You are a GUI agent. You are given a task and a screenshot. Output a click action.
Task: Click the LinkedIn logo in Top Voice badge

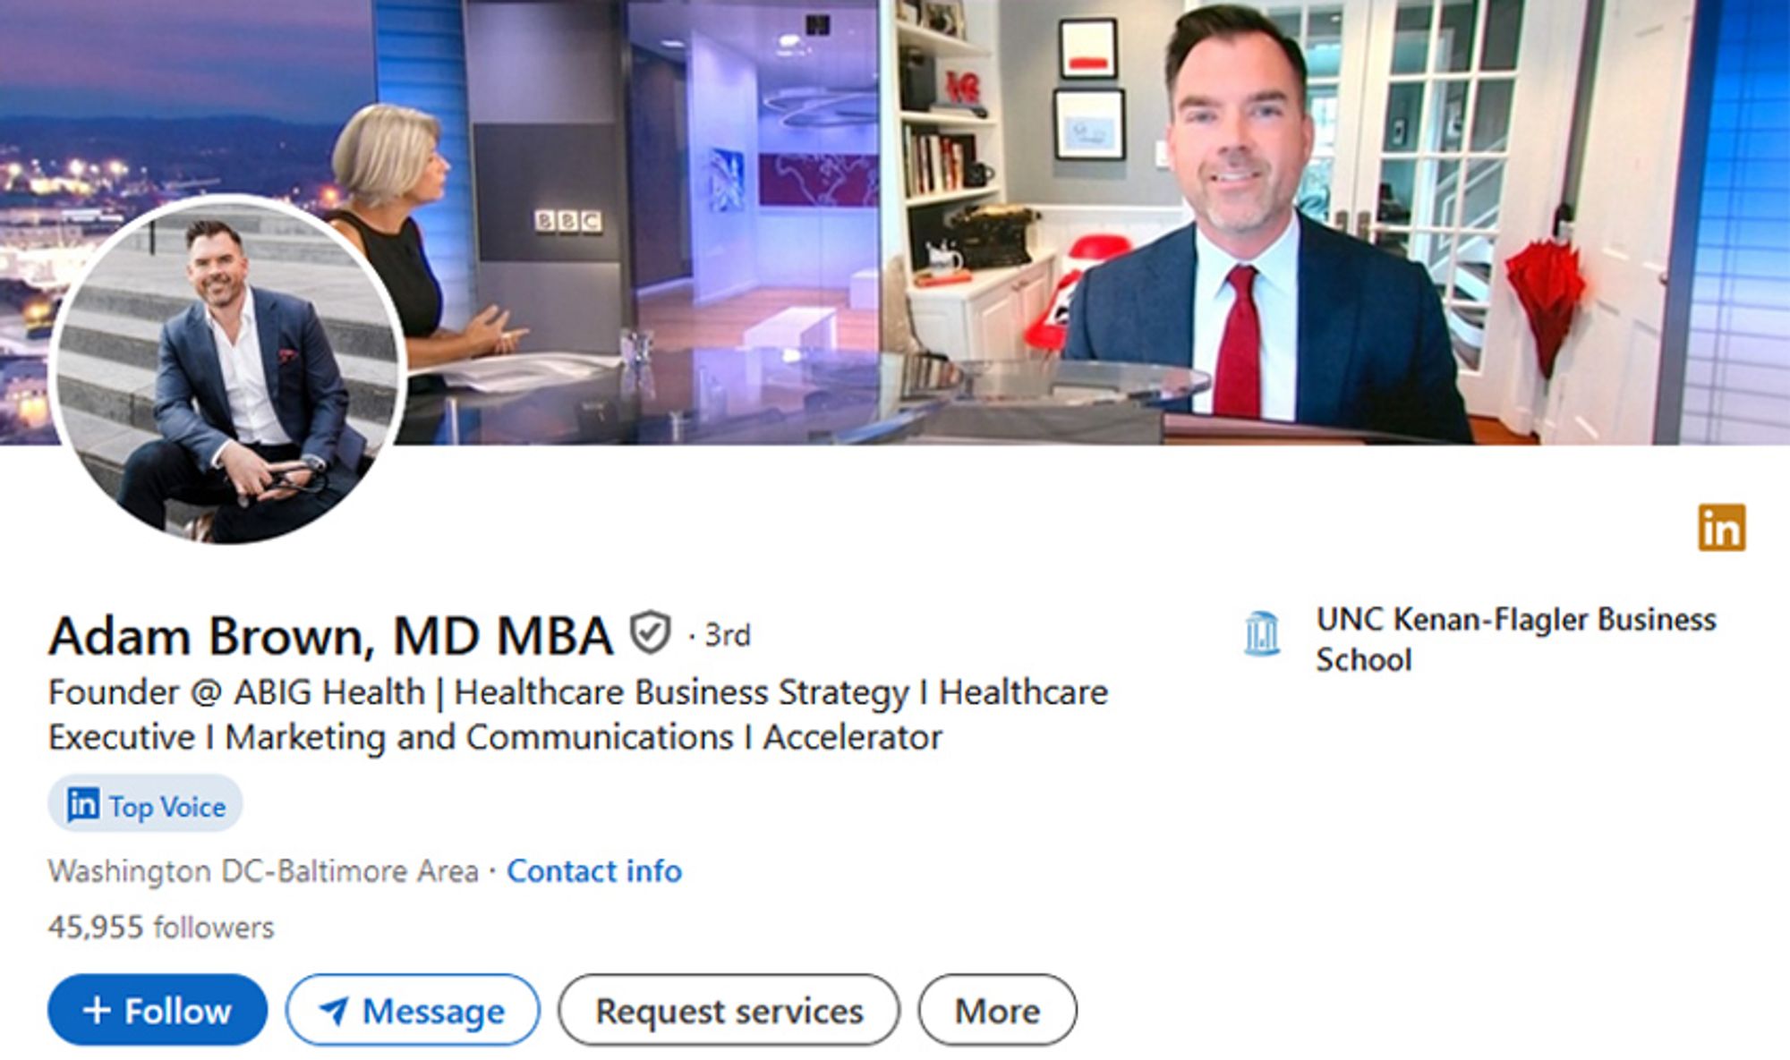(83, 804)
